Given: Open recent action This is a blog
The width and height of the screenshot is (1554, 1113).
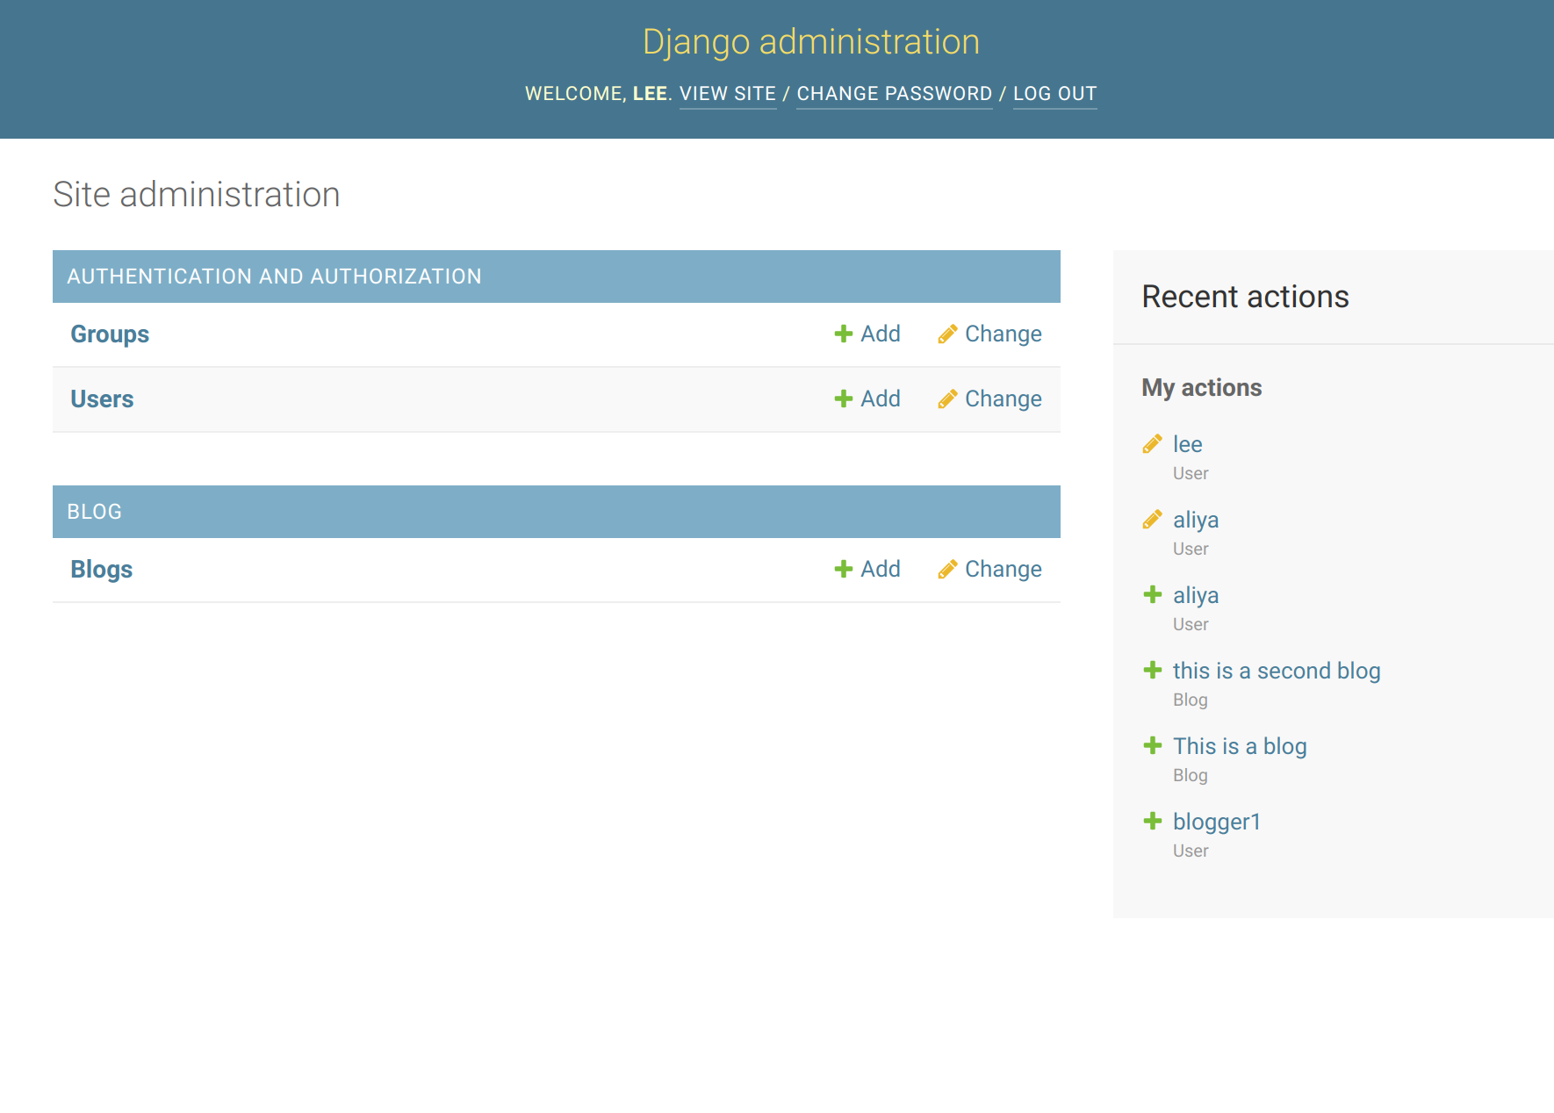Looking at the screenshot, I should (x=1240, y=746).
